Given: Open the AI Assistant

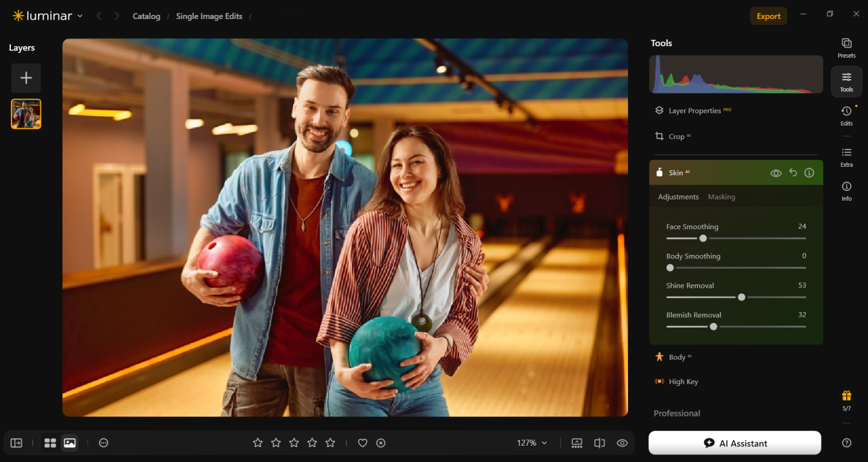Looking at the screenshot, I should [x=735, y=443].
